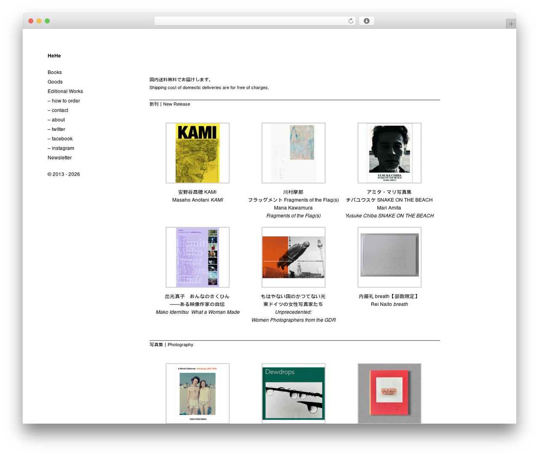Open the Books menu item
Screen dimensions: 539x456
pyautogui.click(x=55, y=72)
